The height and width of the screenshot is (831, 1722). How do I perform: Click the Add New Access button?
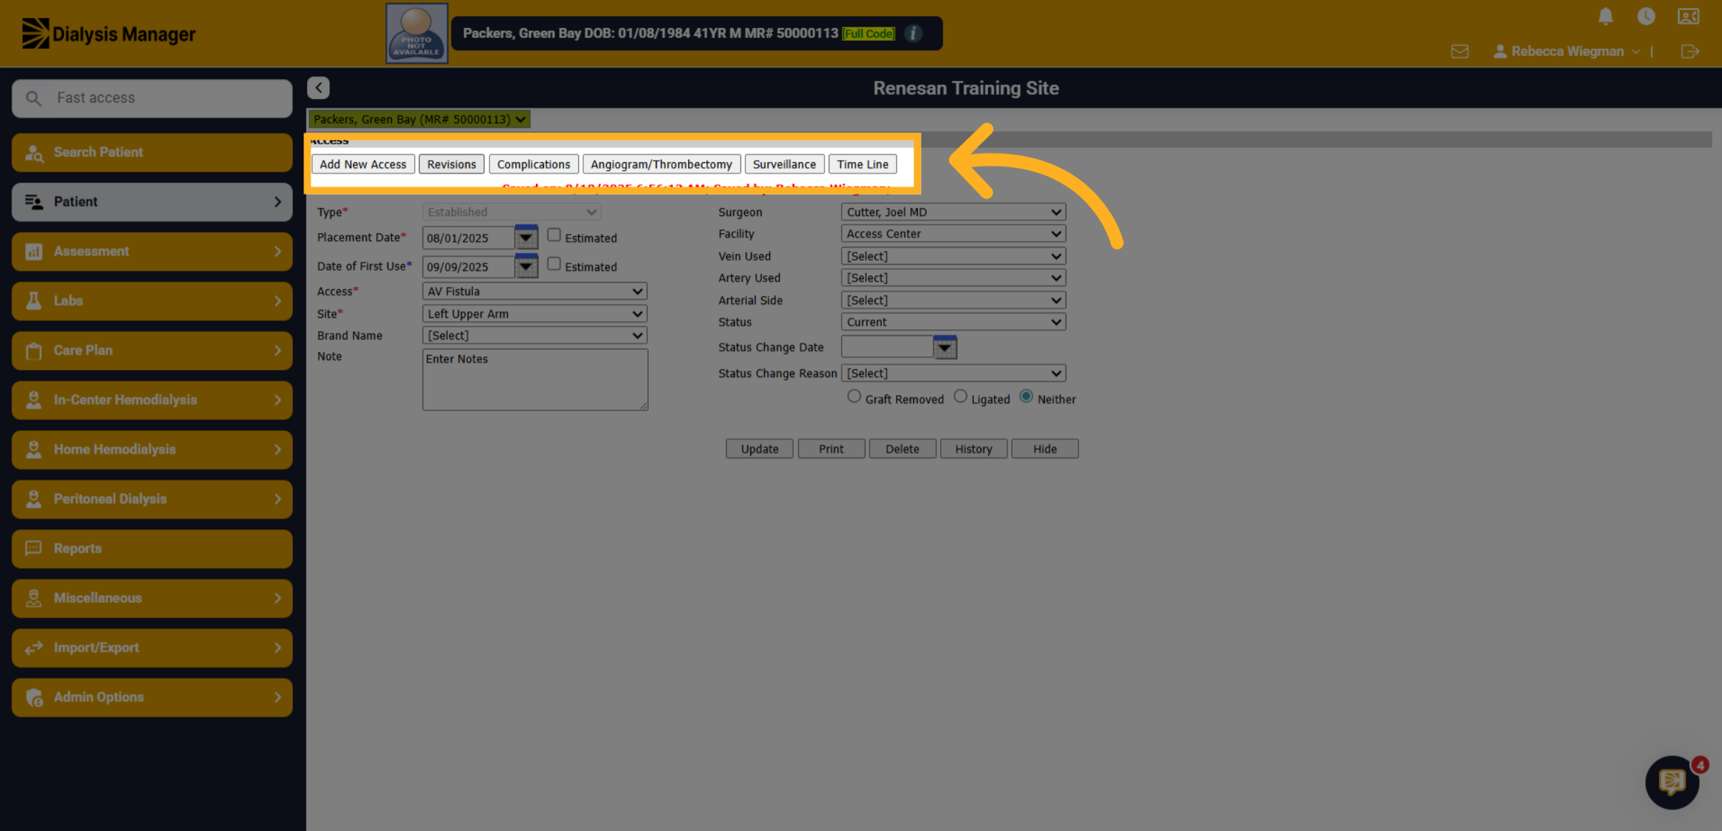[363, 164]
